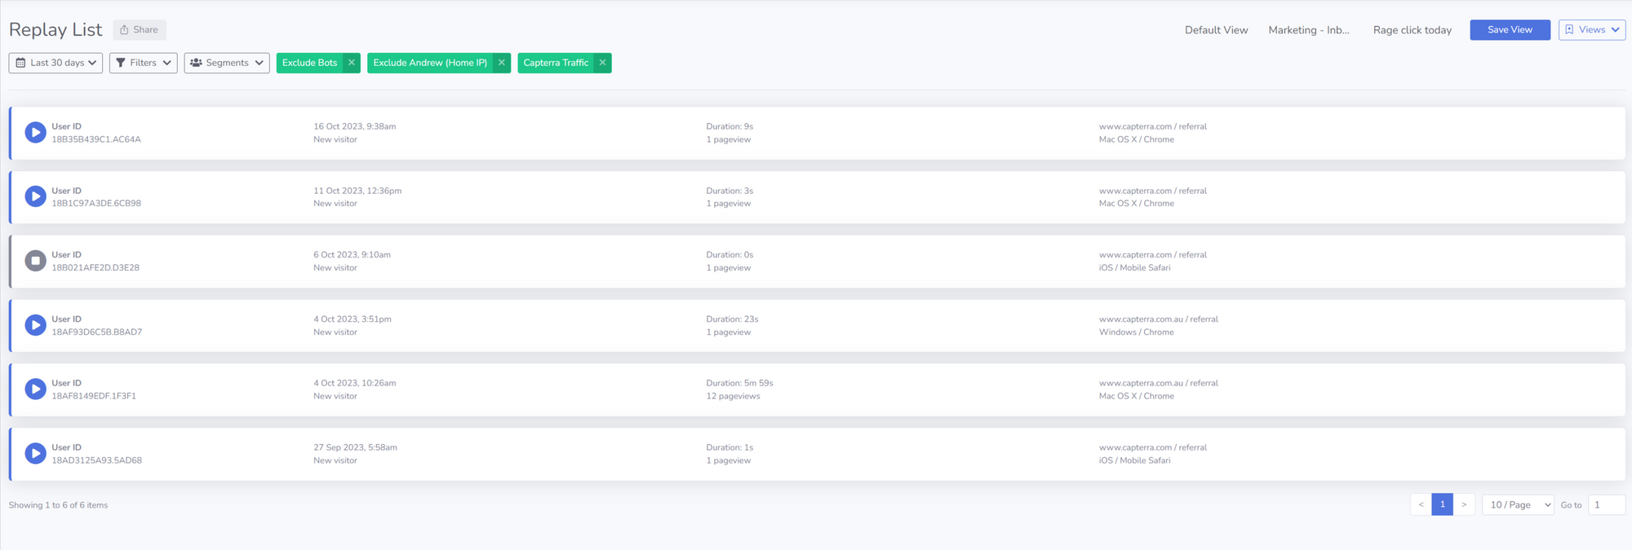The height and width of the screenshot is (550, 1632).
Task: Remove the Exclude Bots segment tag
Action: pyautogui.click(x=352, y=63)
